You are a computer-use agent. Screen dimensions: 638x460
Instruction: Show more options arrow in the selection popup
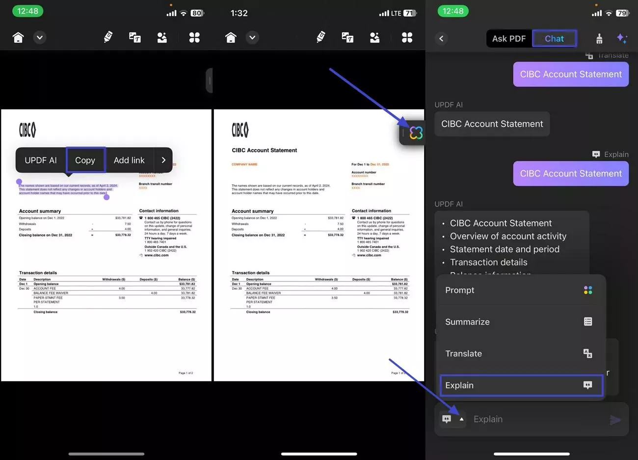point(163,160)
